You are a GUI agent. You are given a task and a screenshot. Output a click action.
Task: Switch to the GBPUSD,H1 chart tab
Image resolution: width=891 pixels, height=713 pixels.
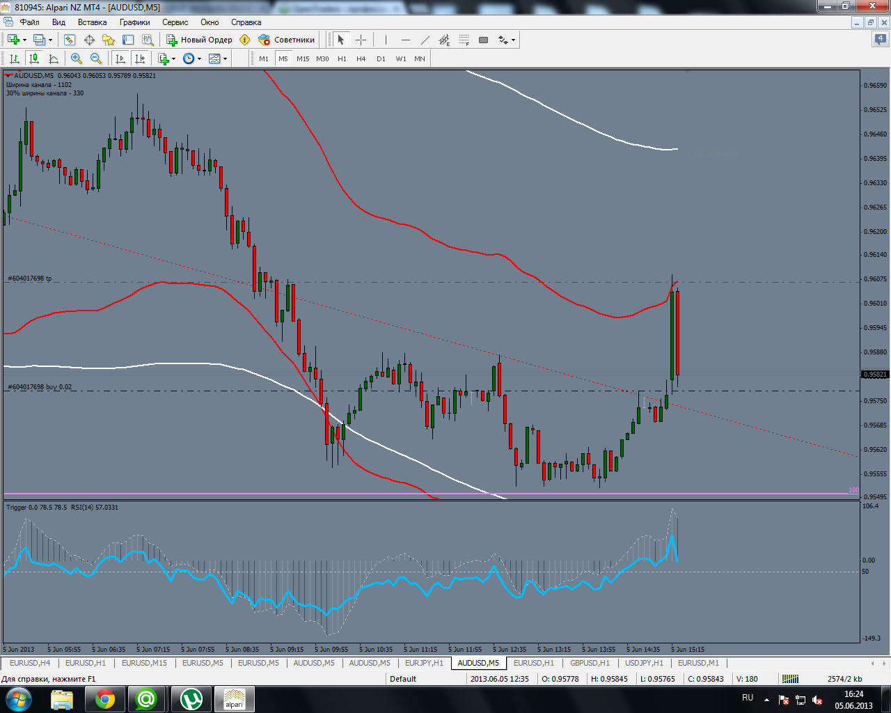tap(590, 663)
